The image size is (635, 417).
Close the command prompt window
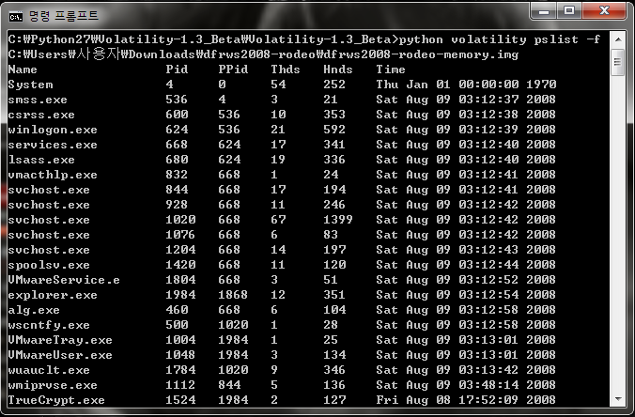point(604,11)
